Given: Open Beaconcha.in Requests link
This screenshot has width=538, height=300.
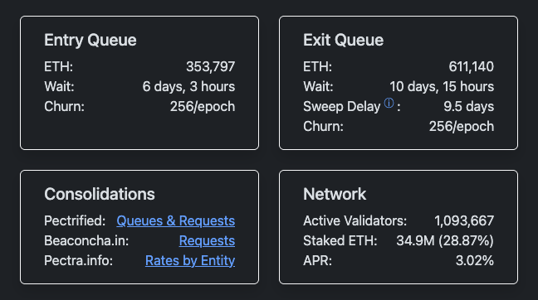Looking at the screenshot, I should 207,241.
